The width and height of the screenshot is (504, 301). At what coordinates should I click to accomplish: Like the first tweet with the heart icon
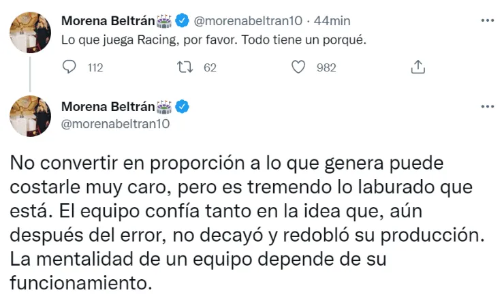click(298, 67)
